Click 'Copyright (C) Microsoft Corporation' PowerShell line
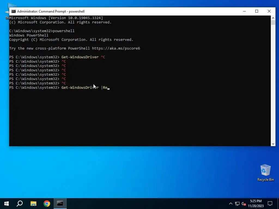 71,40
